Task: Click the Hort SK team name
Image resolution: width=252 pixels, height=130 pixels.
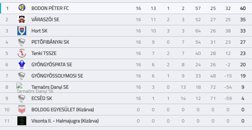Action: 39,31
